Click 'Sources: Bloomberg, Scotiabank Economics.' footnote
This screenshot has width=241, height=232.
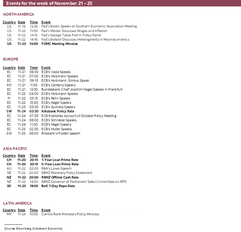[x=34, y=229]
